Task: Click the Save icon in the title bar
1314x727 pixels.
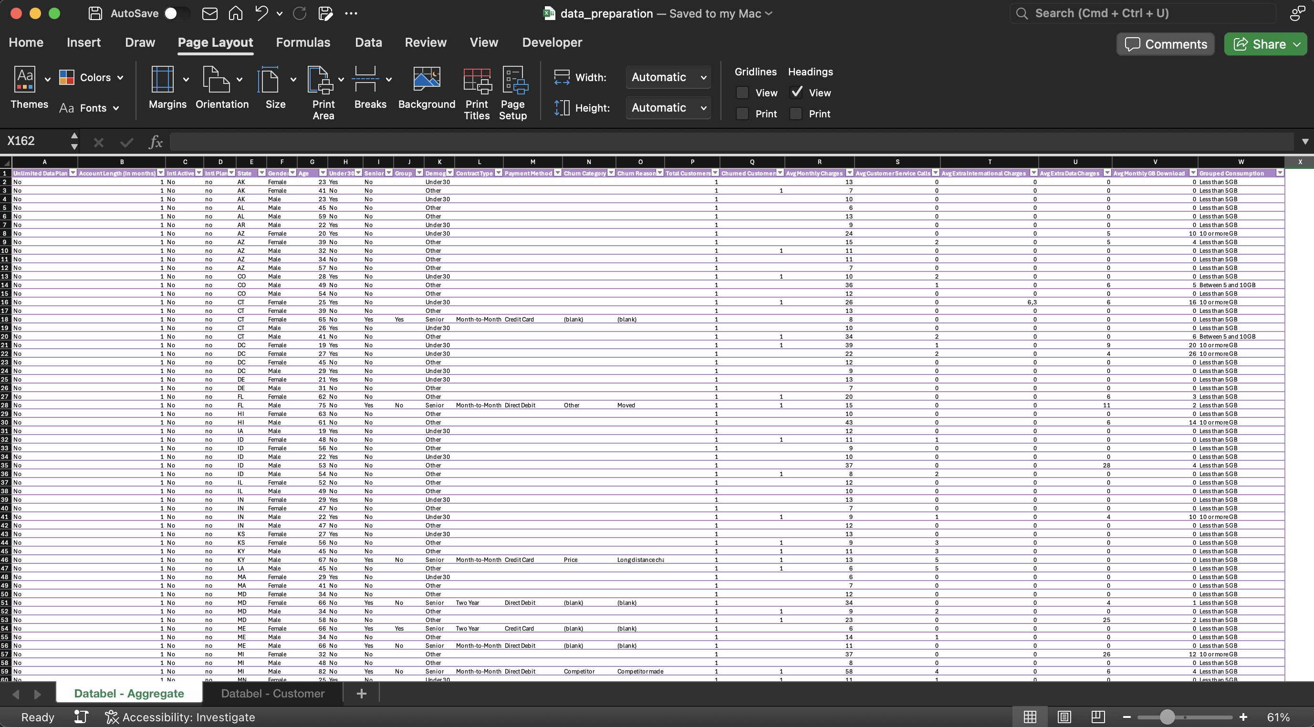Action: click(x=94, y=13)
